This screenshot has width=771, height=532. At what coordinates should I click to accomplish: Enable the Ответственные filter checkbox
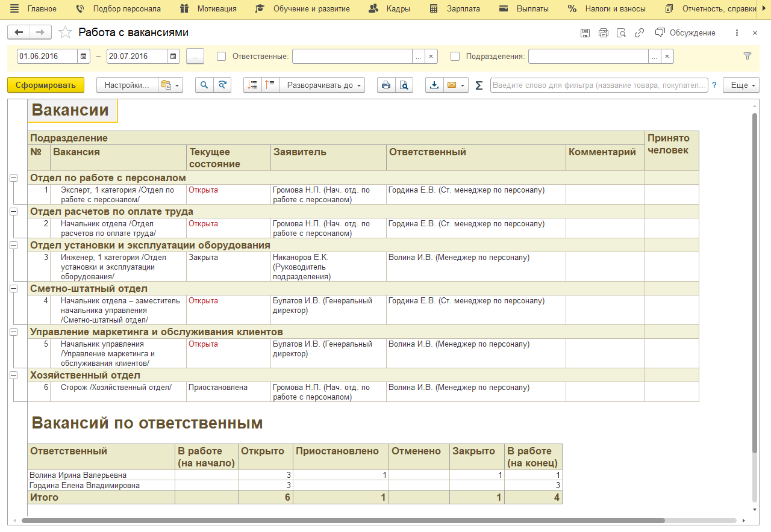click(x=221, y=56)
